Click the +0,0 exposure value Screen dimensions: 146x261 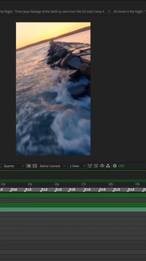121,166
